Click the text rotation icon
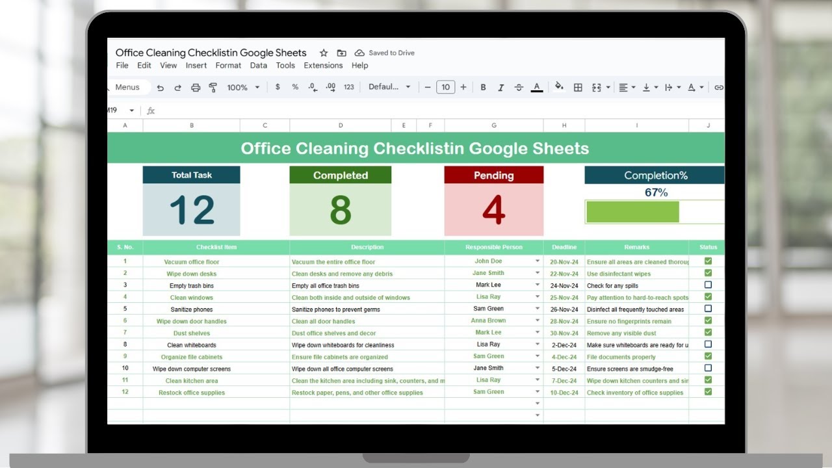Screen dimensions: 832x468 click(691, 87)
